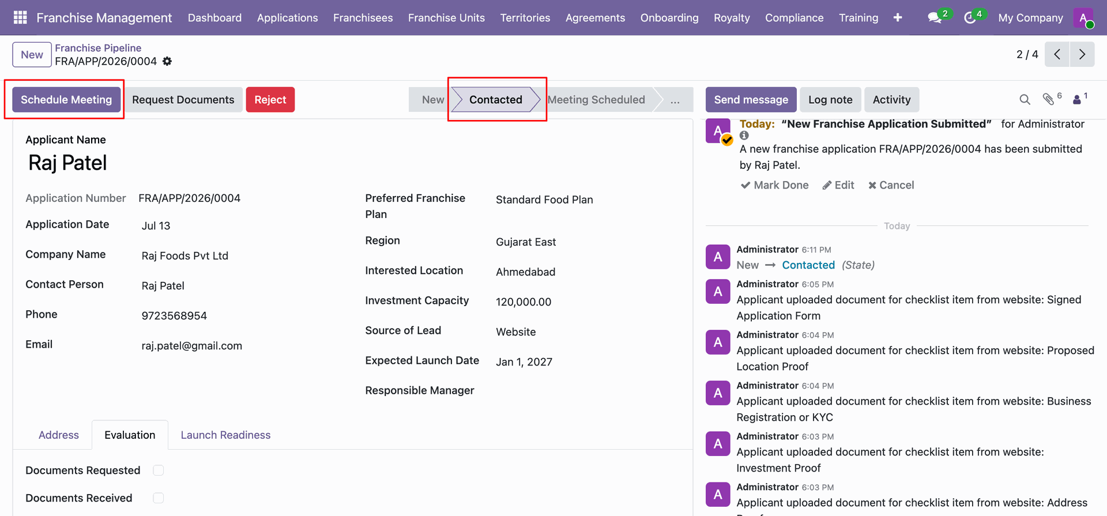Open the Royalty menu

732,17
